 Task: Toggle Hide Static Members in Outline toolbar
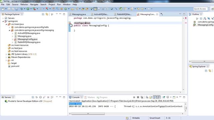pyautogui.click(x=213, y=19)
